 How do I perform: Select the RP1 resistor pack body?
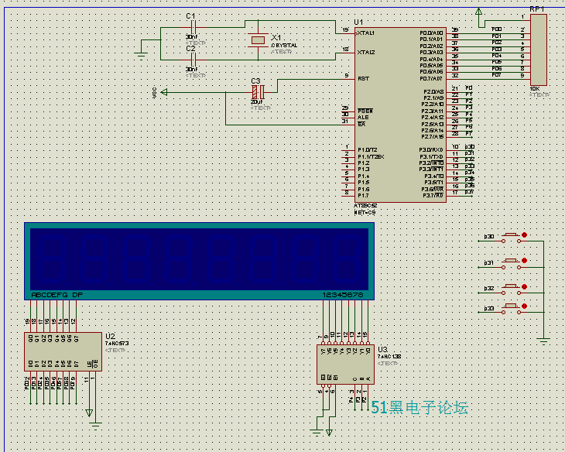(539, 50)
